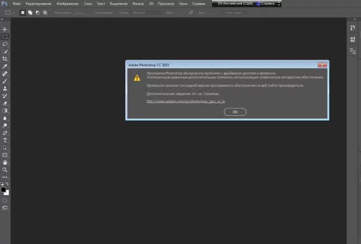Select the Eraser tool

pos(5,104)
